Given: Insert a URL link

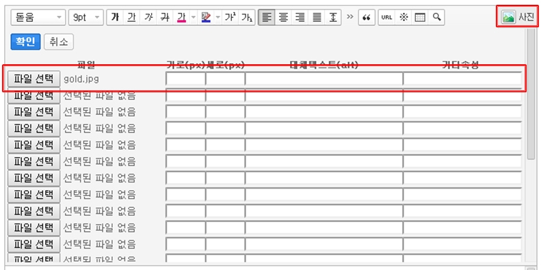Looking at the screenshot, I should click(x=386, y=17).
